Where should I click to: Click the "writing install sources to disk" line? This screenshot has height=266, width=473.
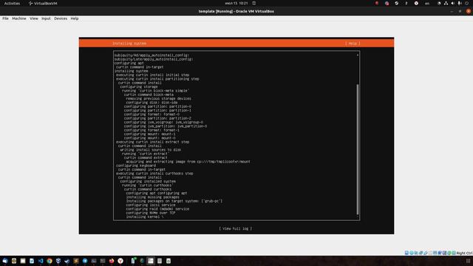click(151, 149)
